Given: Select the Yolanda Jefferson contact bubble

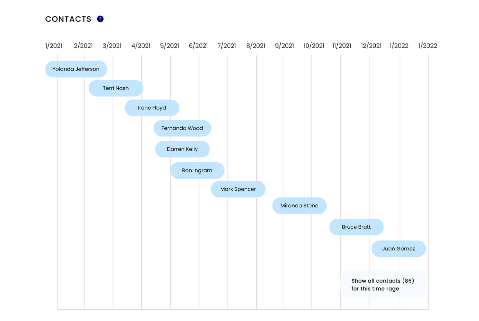Looking at the screenshot, I should coord(76,69).
